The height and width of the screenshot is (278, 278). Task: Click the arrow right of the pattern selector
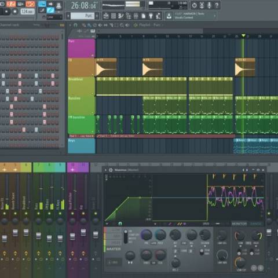click(x=97, y=16)
